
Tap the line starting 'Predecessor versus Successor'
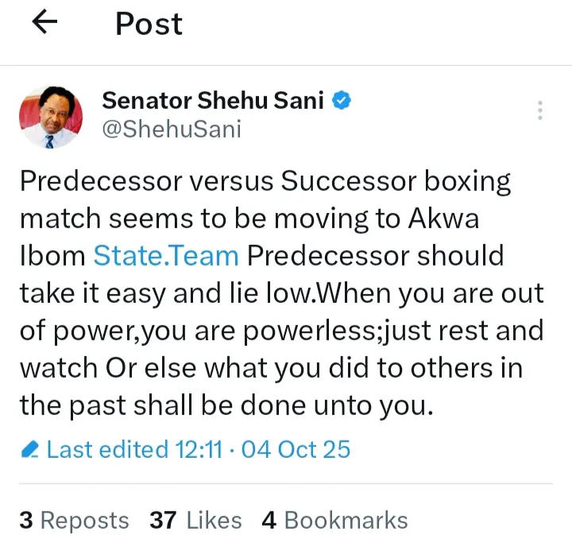[x=265, y=181]
